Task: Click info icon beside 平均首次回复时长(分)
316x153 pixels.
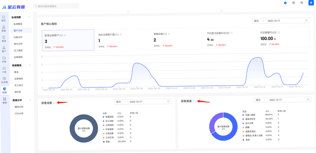Action: click(231, 33)
